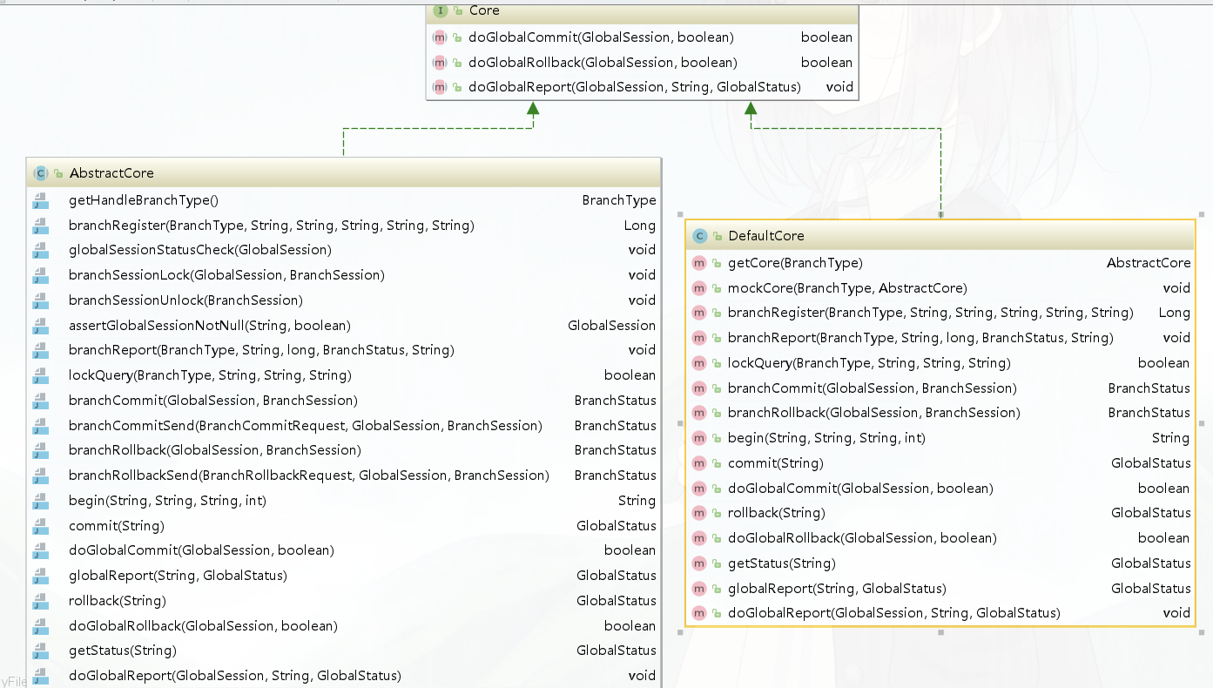
Task: Click BranchType return type of getHandleBranchType
Action: [619, 200]
